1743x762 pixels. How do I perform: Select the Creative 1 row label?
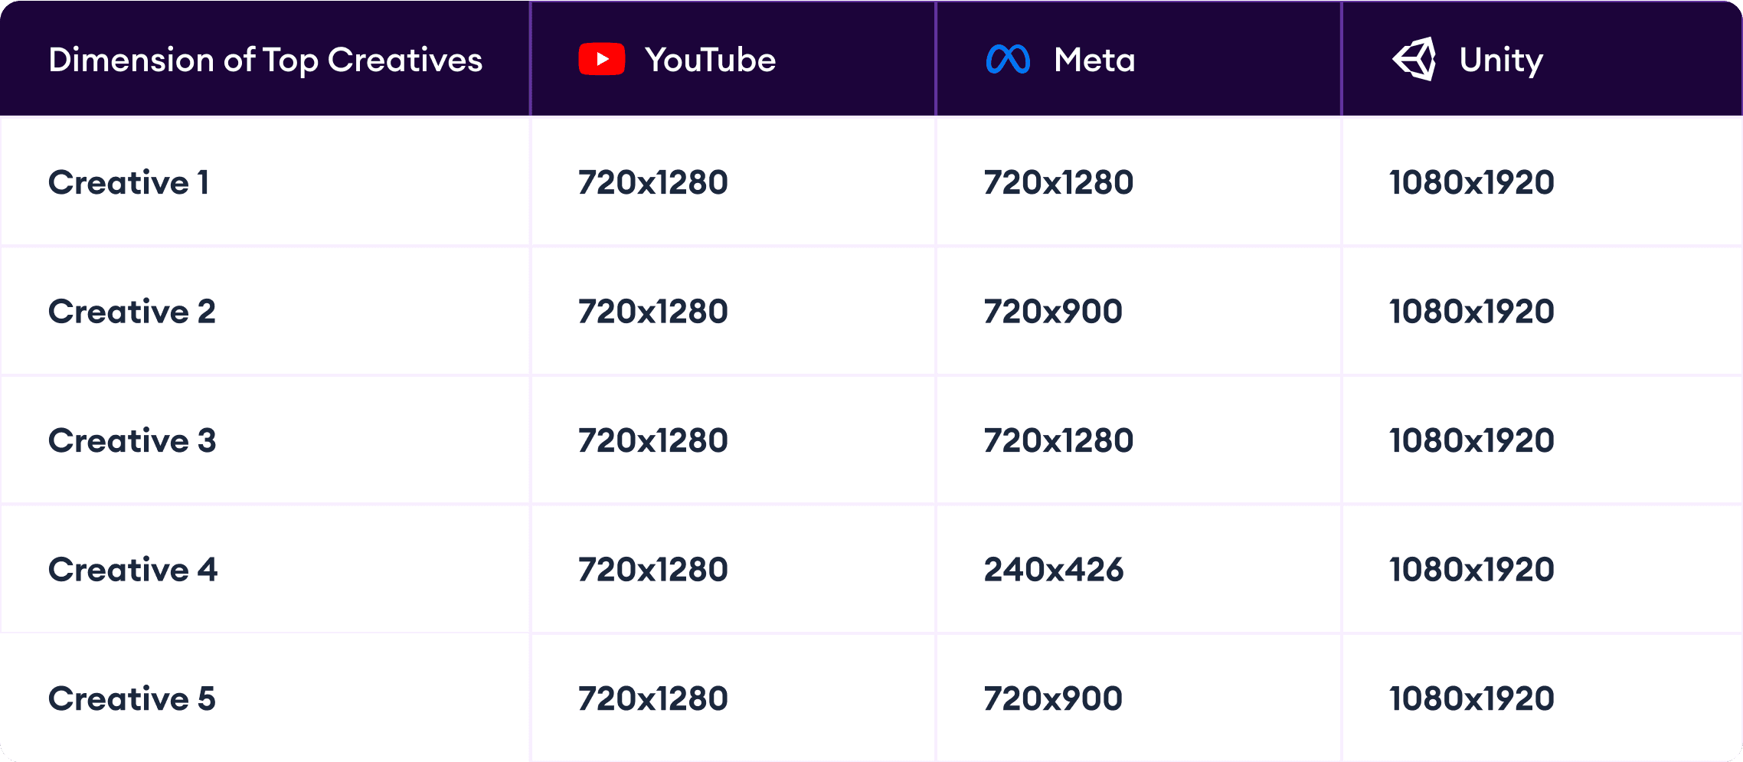[x=129, y=182]
